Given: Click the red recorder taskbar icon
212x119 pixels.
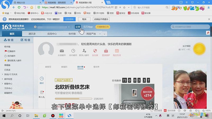Looking at the screenshot, I should (53, 116).
